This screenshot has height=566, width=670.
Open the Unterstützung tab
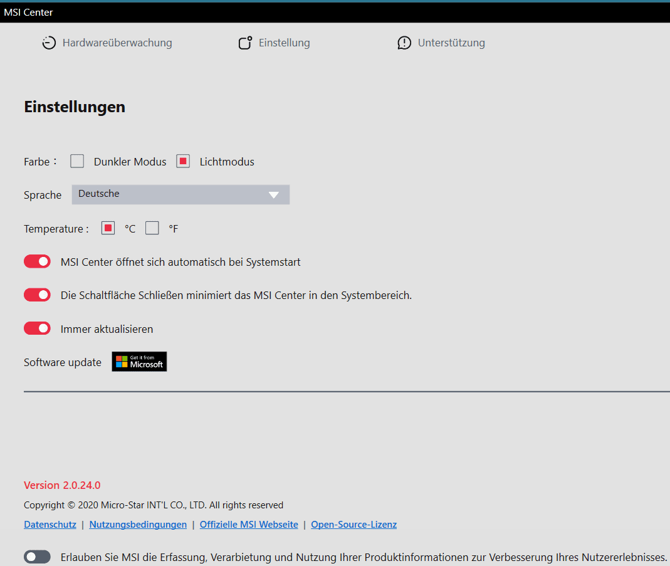441,43
